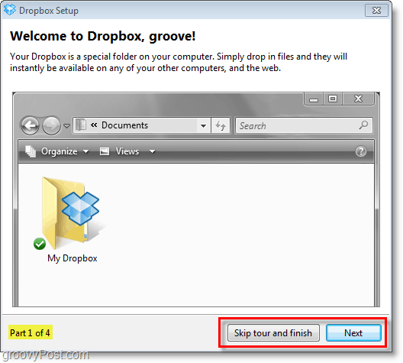
Task: Open the Views menu label
Action: pos(127,151)
